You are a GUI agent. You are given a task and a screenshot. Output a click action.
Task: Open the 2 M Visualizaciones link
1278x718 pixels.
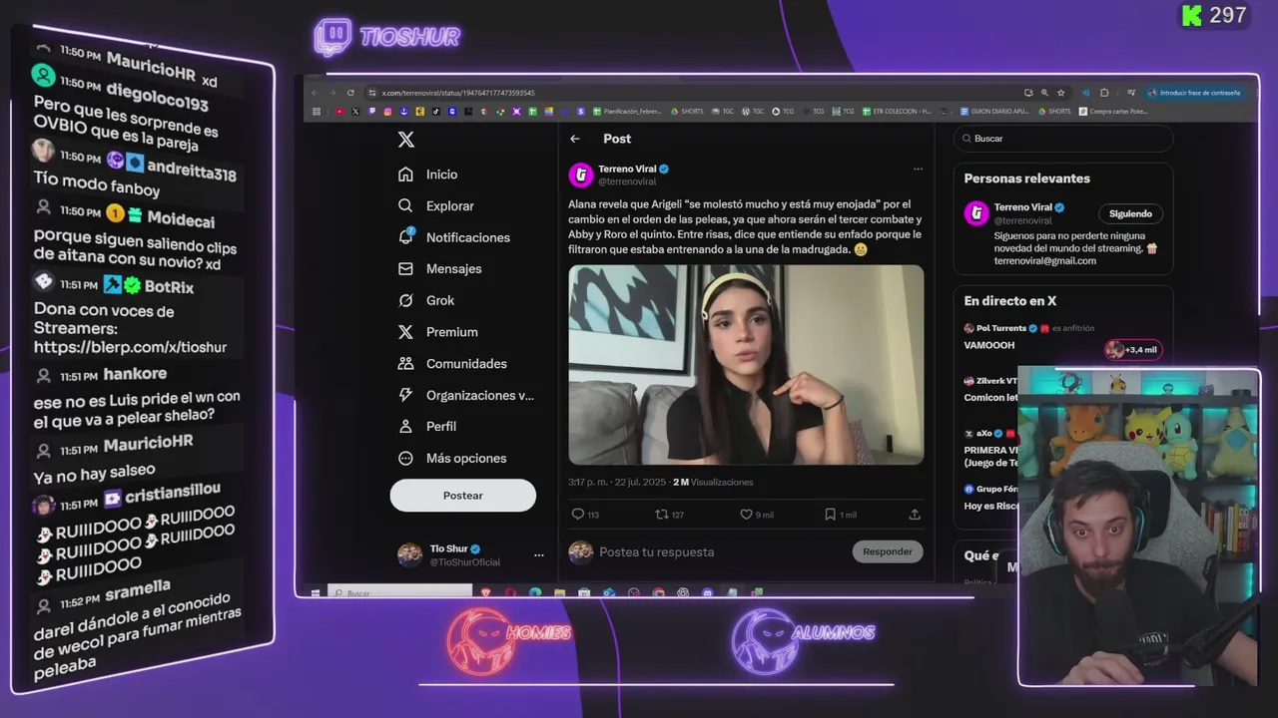click(713, 483)
